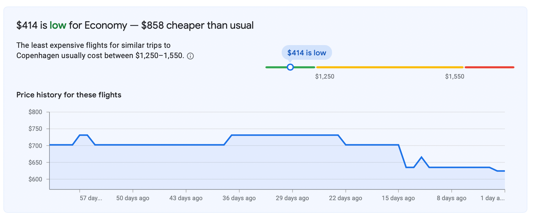This screenshot has height=220, width=539.
Task: Click the $800 label on the price axis
Action: tap(35, 112)
